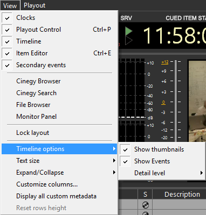Image resolution: width=206 pixels, height=215 pixels.
Task: Expand the Expand/Collapse submenu
Action: point(59,173)
